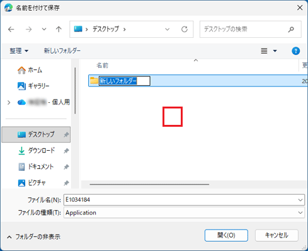This screenshot has height=251, width=308.
Task: Expand the chevron after デスクトップ in path
Action: point(125,29)
